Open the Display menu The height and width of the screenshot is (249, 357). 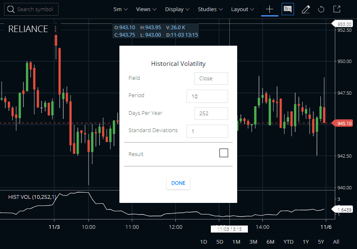click(x=177, y=9)
